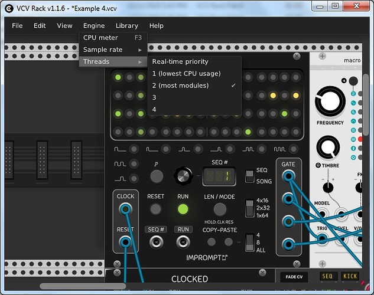This screenshot has height=295, width=374.
Task: Select 1 (lowest CPU usage) thread option
Action: click(x=194, y=74)
